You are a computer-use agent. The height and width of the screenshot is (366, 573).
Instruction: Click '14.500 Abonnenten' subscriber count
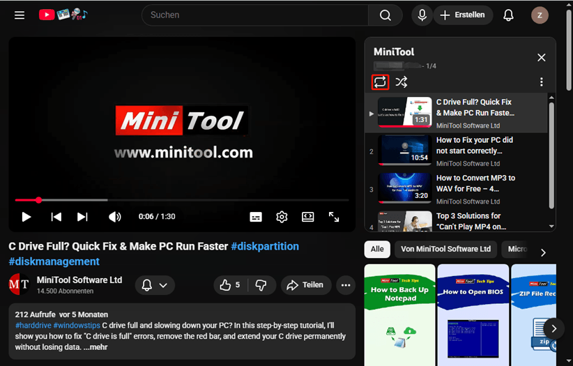click(x=65, y=291)
